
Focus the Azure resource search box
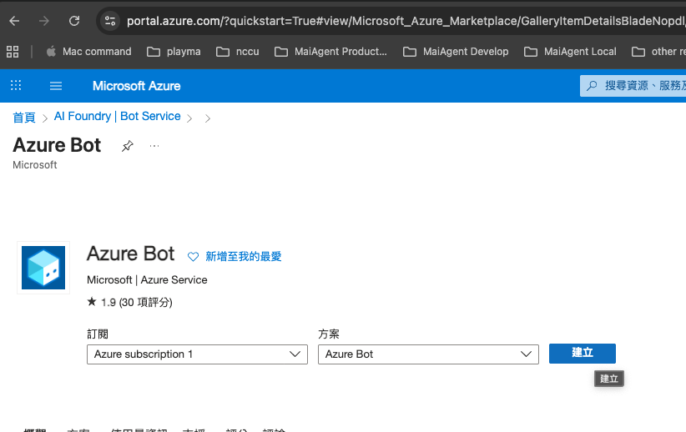click(x=633, y=86)
